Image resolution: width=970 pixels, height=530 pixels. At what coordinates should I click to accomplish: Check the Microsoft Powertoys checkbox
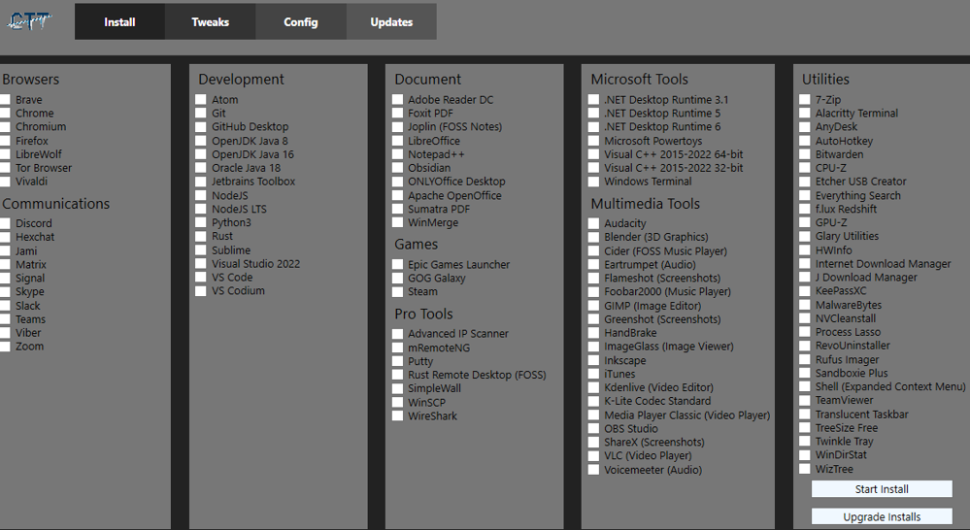coord(594,141)
